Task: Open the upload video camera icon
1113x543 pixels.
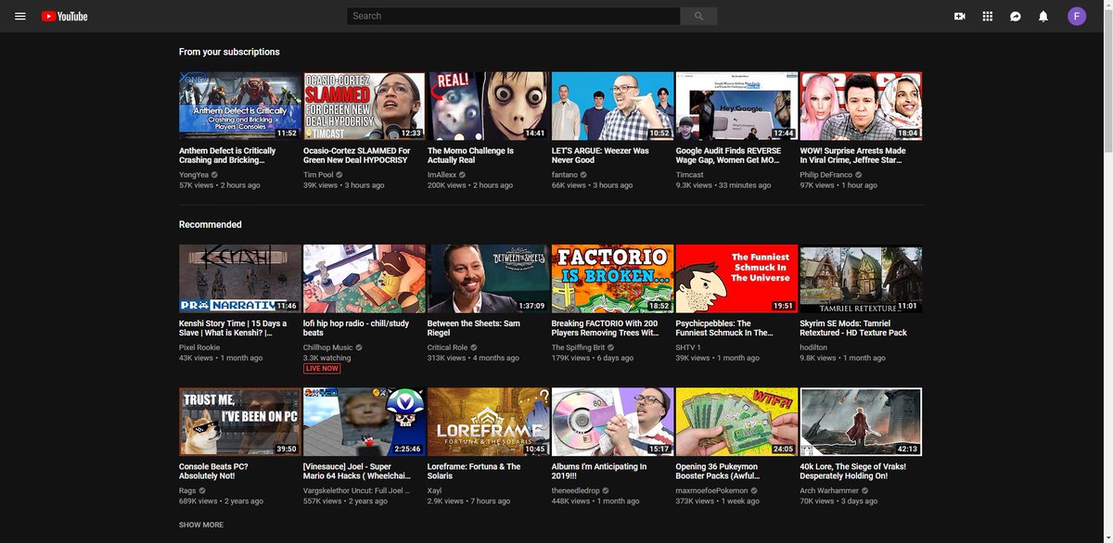Action: tap(960, 16)
